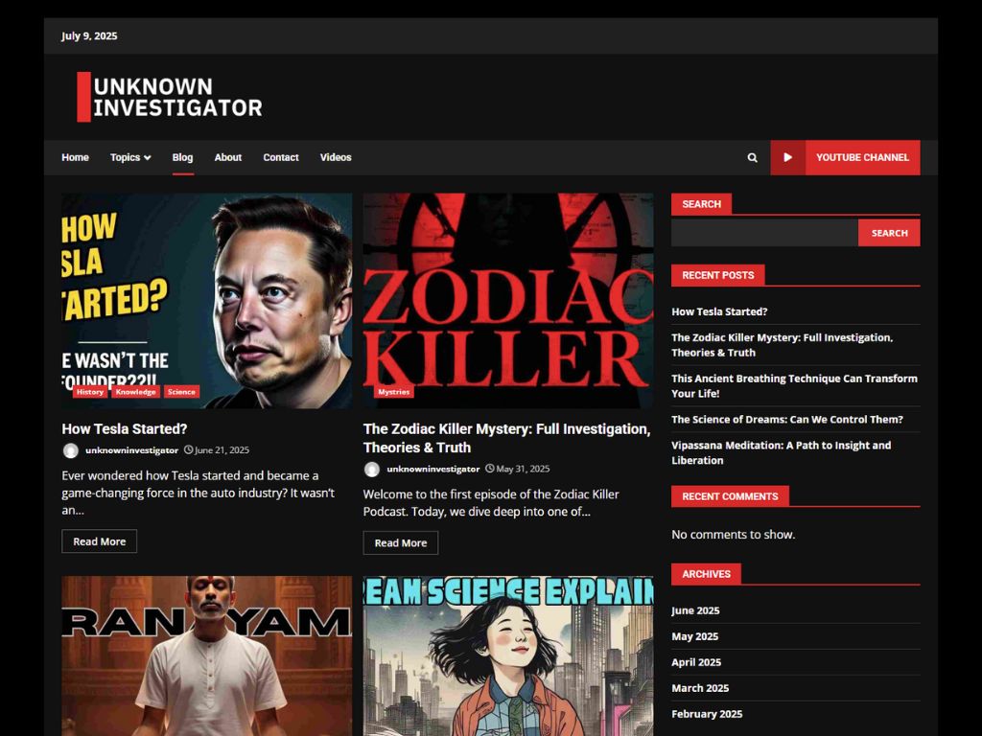Viewport: 982px width, 736px height.
Task: Click Read More under Zodiac Killer post
Action: pyautogui.click(x=401, y=543)
